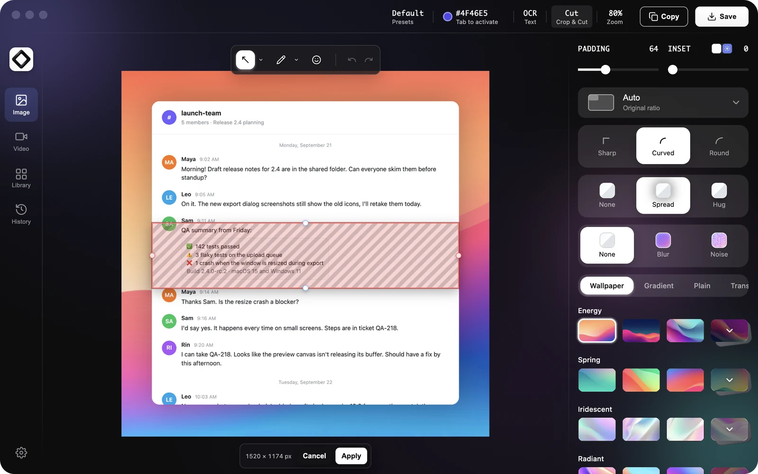Viewport: 758px width, 474px height.
Task: Expand more Iridescent wallpapers
Action: click(730, 429)
